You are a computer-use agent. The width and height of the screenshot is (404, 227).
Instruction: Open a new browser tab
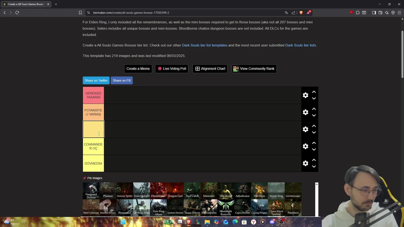click(56, 4)
